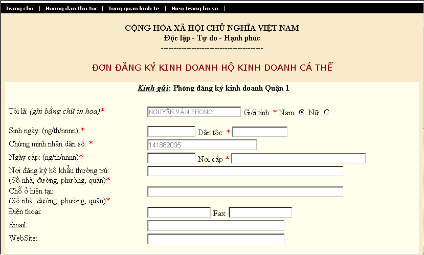Click the 'Giới tính:' label
Image resolution: width=424 pixels, height=255 pixels.
pos(257,113)
